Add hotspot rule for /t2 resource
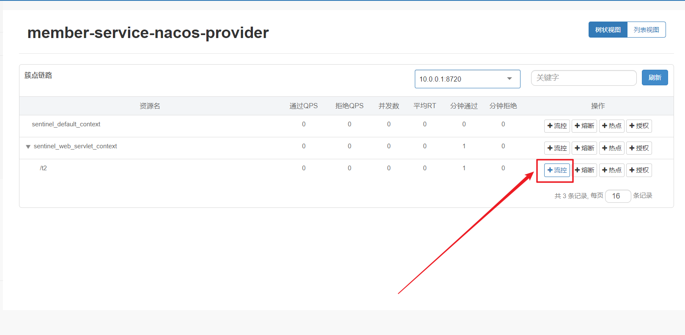 coord(611,170)
